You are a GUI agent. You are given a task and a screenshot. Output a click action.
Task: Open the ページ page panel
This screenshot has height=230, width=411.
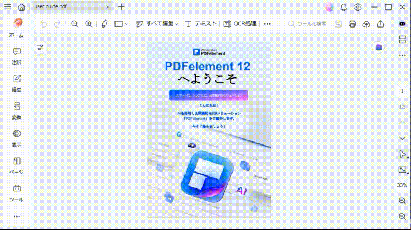tap(16, 166)
